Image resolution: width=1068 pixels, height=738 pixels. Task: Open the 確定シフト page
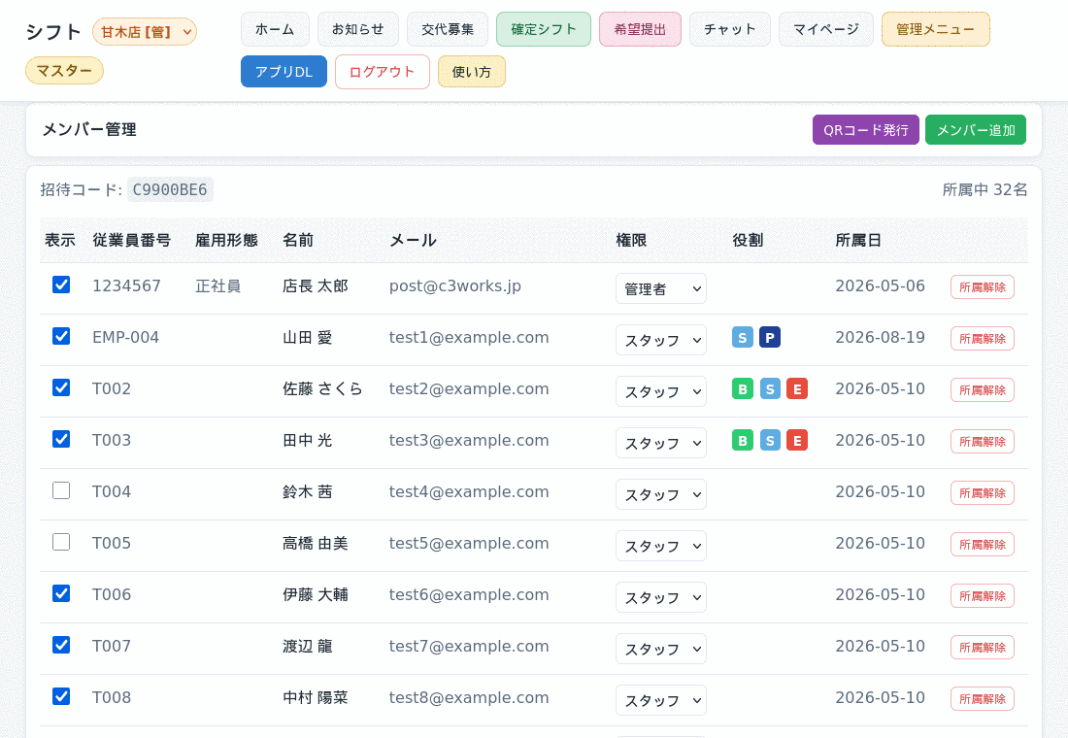[544, 29]
